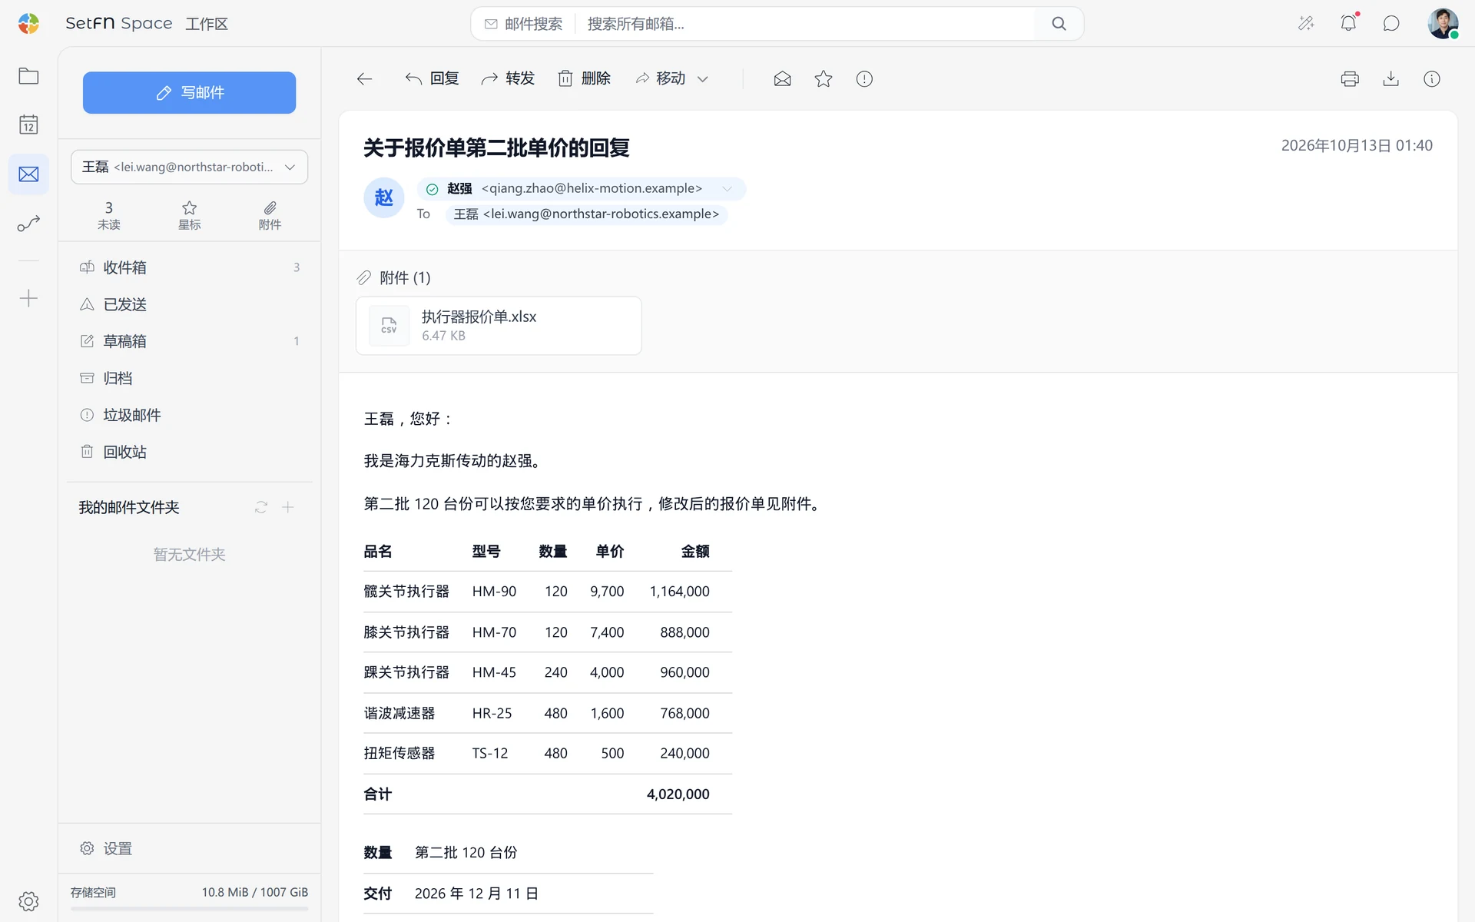Open 草稿箱 drafts folder
1475x922 pixels.
coord(189,341)
